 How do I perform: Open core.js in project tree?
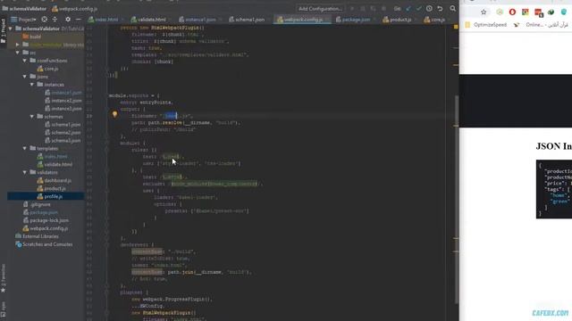pos(47,69)
